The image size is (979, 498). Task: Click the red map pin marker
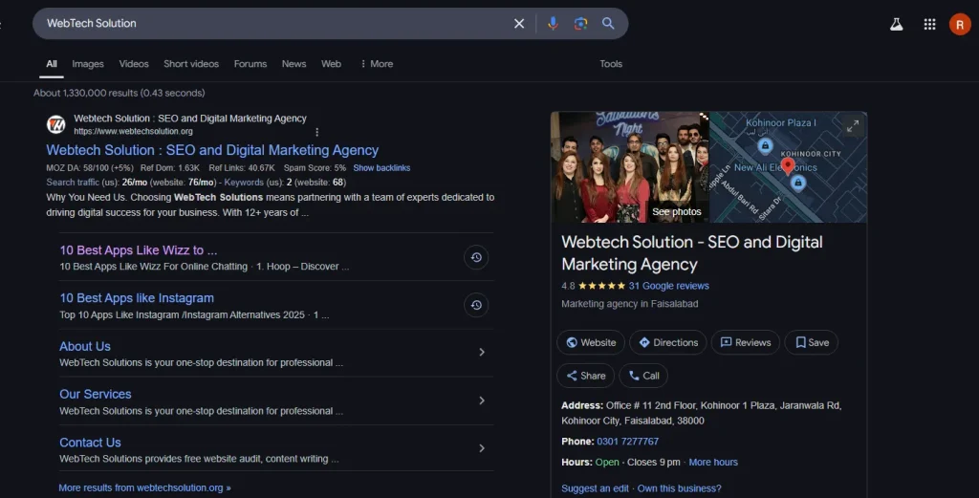click(788, 165)
